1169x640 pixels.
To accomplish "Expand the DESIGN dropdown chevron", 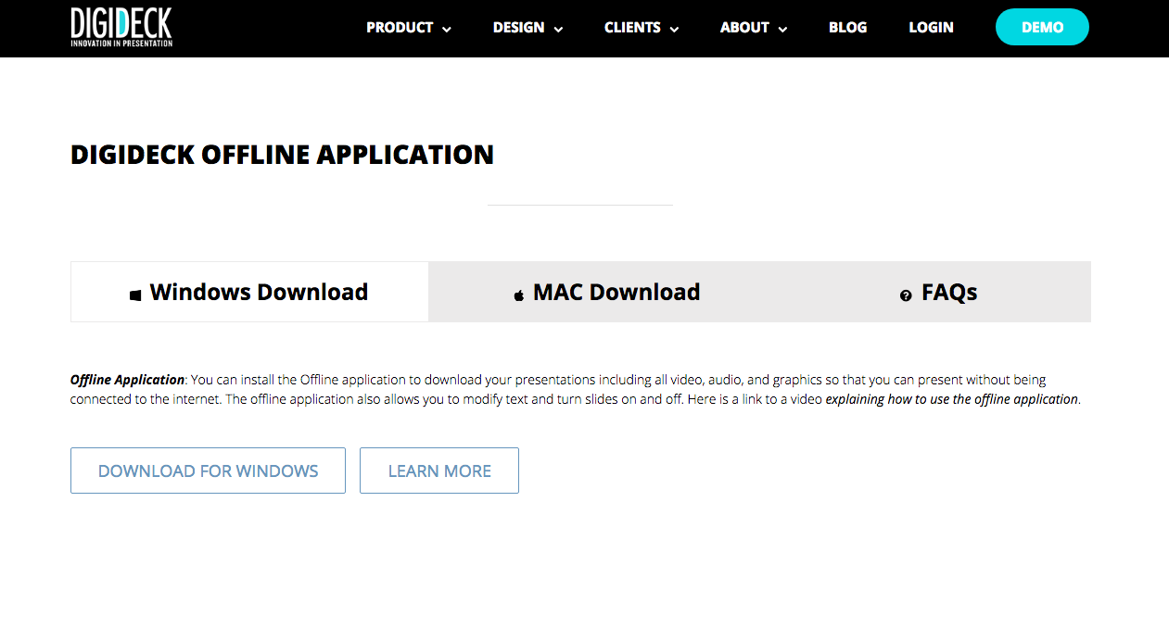I will pos(558,29).
